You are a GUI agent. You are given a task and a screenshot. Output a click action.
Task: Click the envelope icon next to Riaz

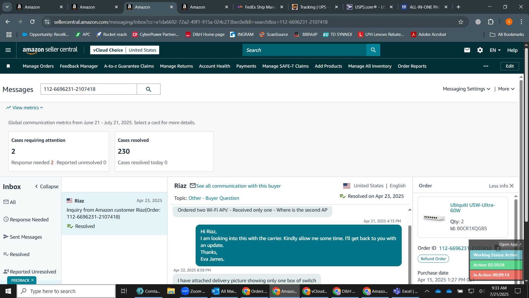click(193, 185)
